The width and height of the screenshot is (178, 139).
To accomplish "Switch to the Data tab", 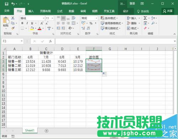I will tap(72, 11).
